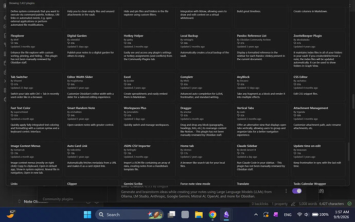The width and height of the screenshot is (355, 222).
Task: Open the three-dot options beside BMO Chatbot
Action: [x=286, y=191]
